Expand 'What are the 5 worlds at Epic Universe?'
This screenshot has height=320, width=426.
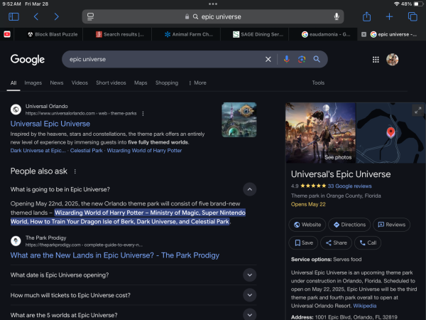point(249,315)
